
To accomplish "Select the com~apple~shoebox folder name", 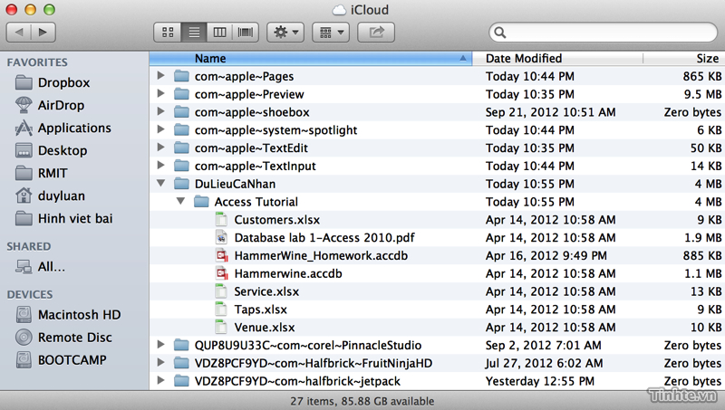I will [252, 112].
